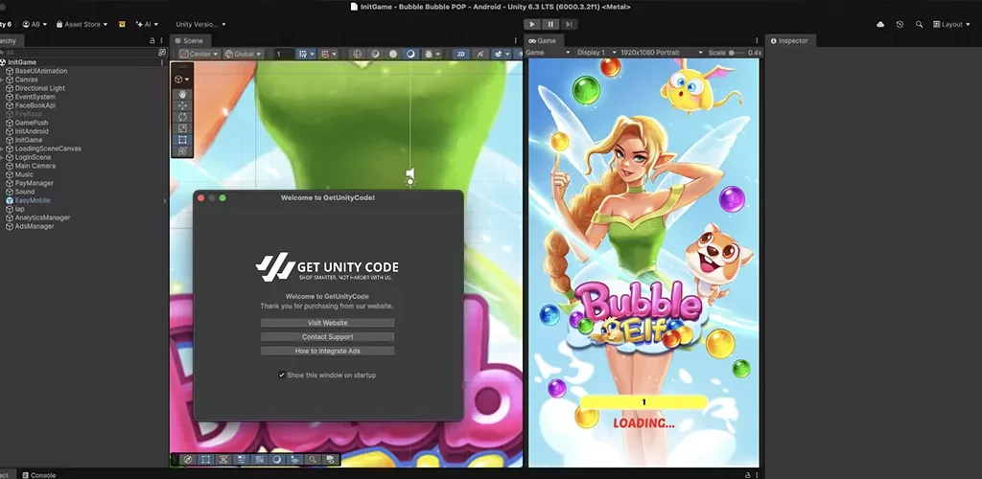Click the Pause button

pos(550,24)
